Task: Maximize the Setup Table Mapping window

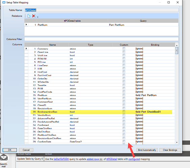Action: [168, 2]
